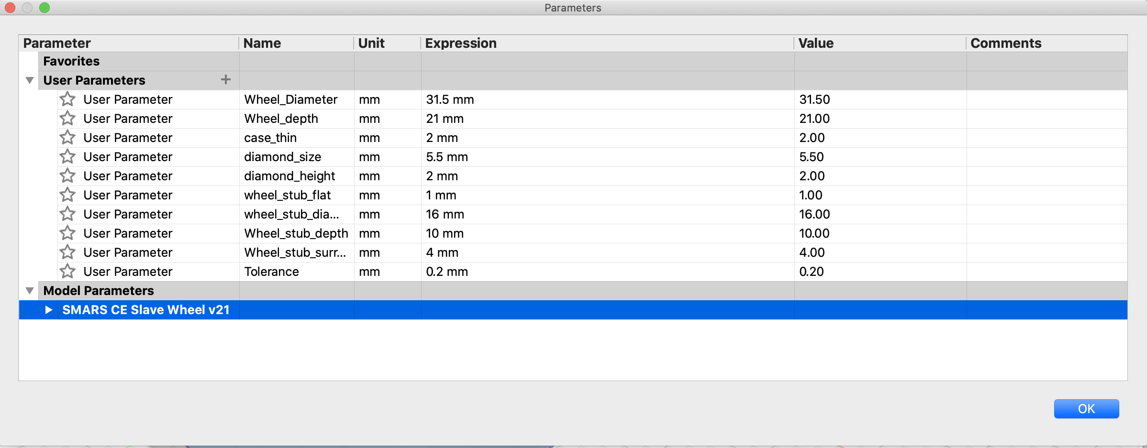The height and width of the screenshot is (448, 1147).
Task: Favorite the 4 mm Wheel_stub_surr row star
Action: tap(67, 252)
